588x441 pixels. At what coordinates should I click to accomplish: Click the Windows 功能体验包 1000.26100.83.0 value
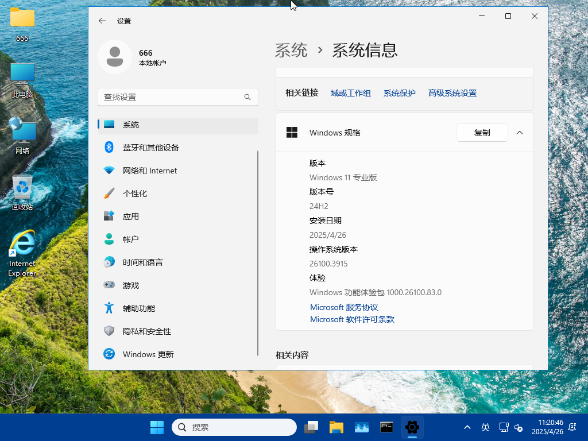(x=376, y=292)
